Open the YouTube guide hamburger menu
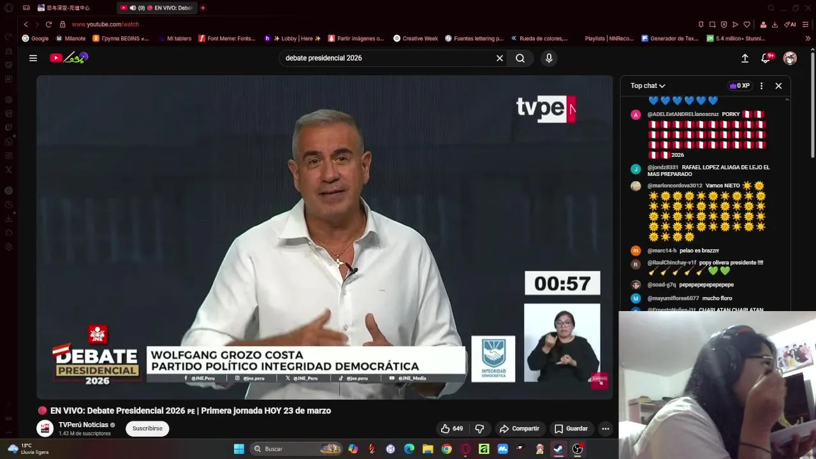The height and width of the screenshot is (459, 816). click(33, 58)
